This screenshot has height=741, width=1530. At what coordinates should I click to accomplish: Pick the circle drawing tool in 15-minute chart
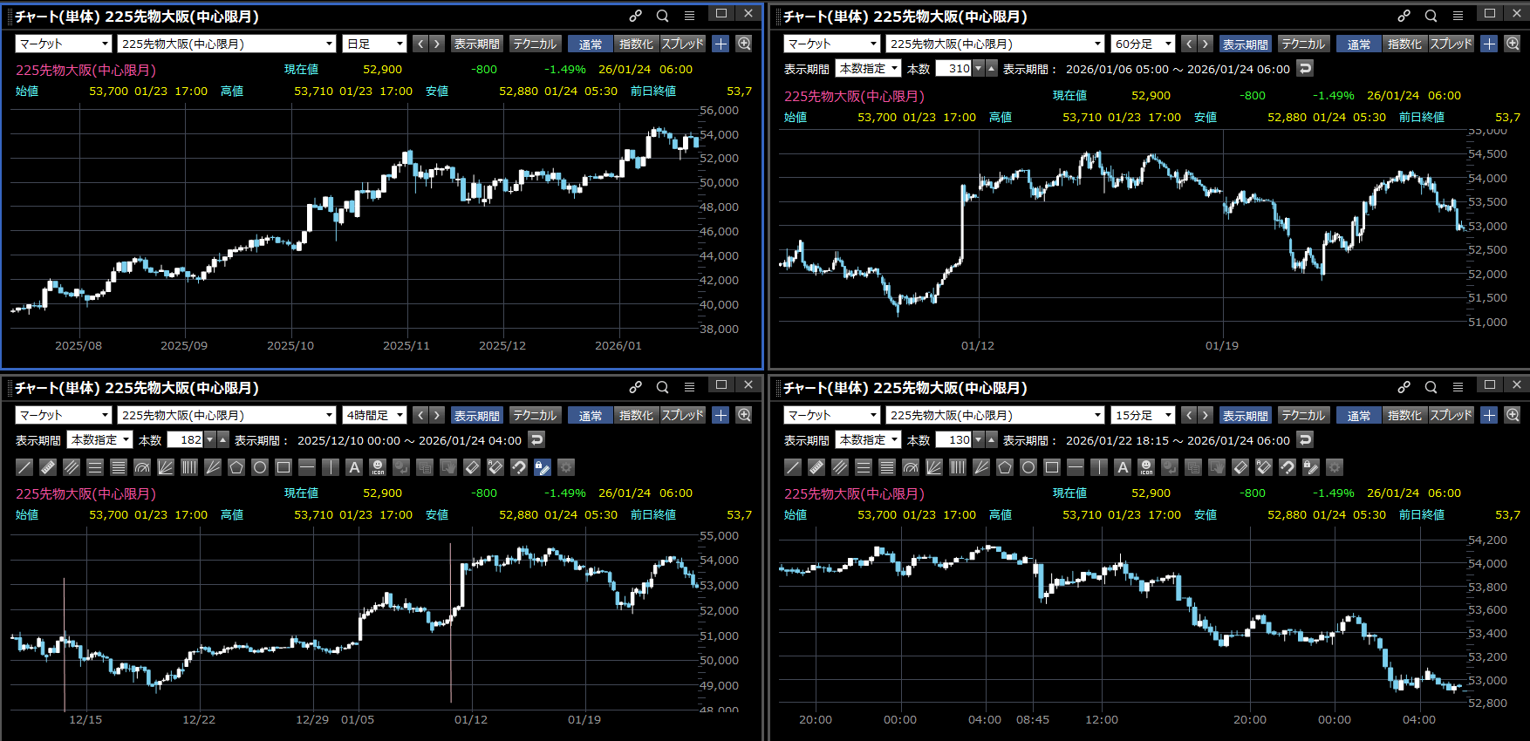[x=1028, y=467]
